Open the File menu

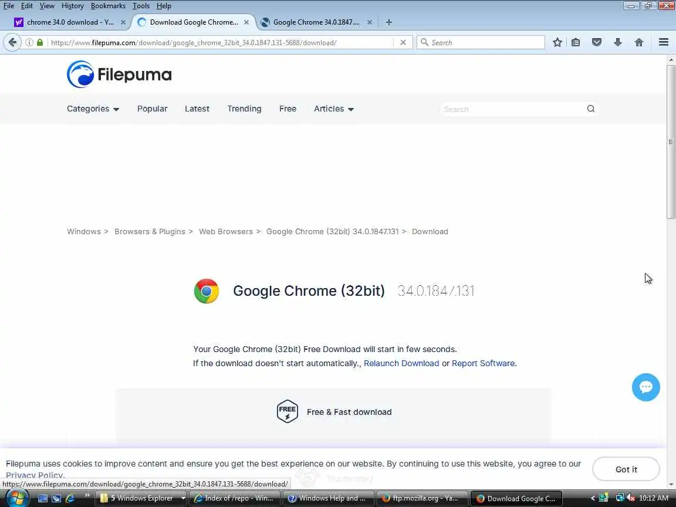pyautogui.click(x=9, y=6)
